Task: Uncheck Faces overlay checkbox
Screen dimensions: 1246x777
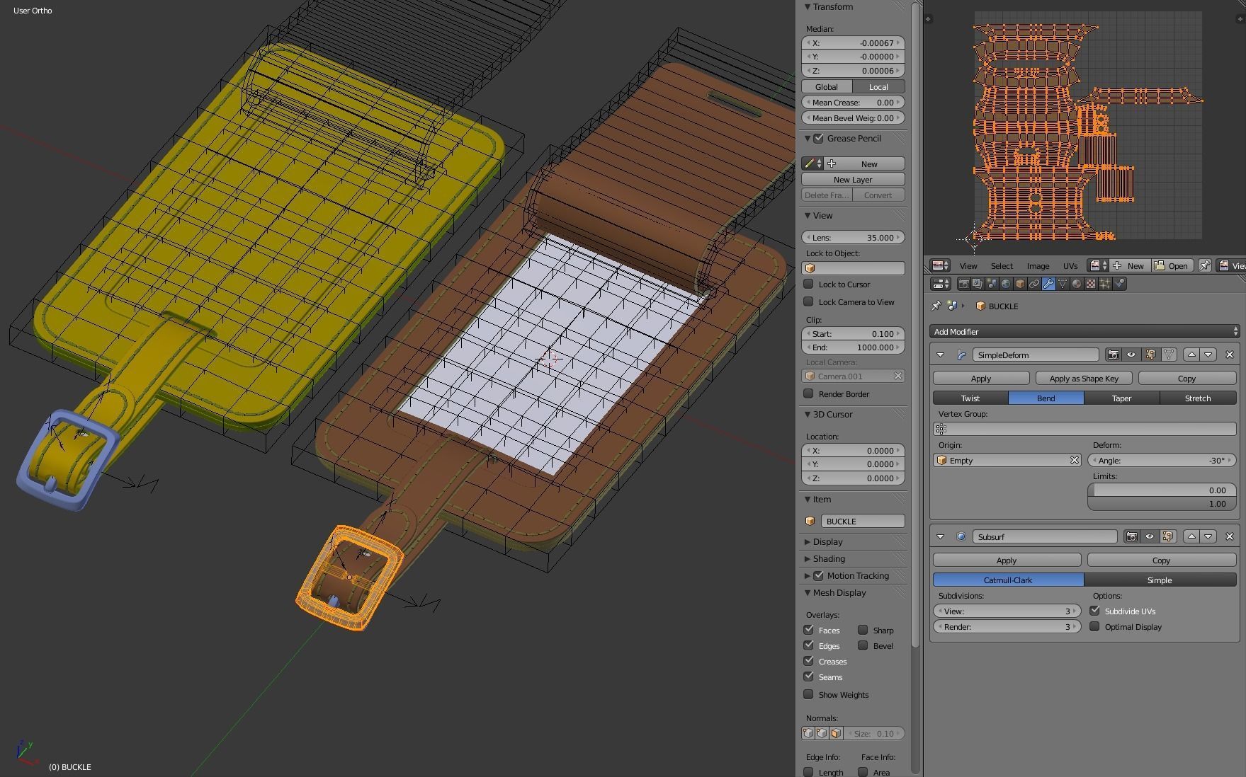Action: pyautogui.click(x=808, y=630)
